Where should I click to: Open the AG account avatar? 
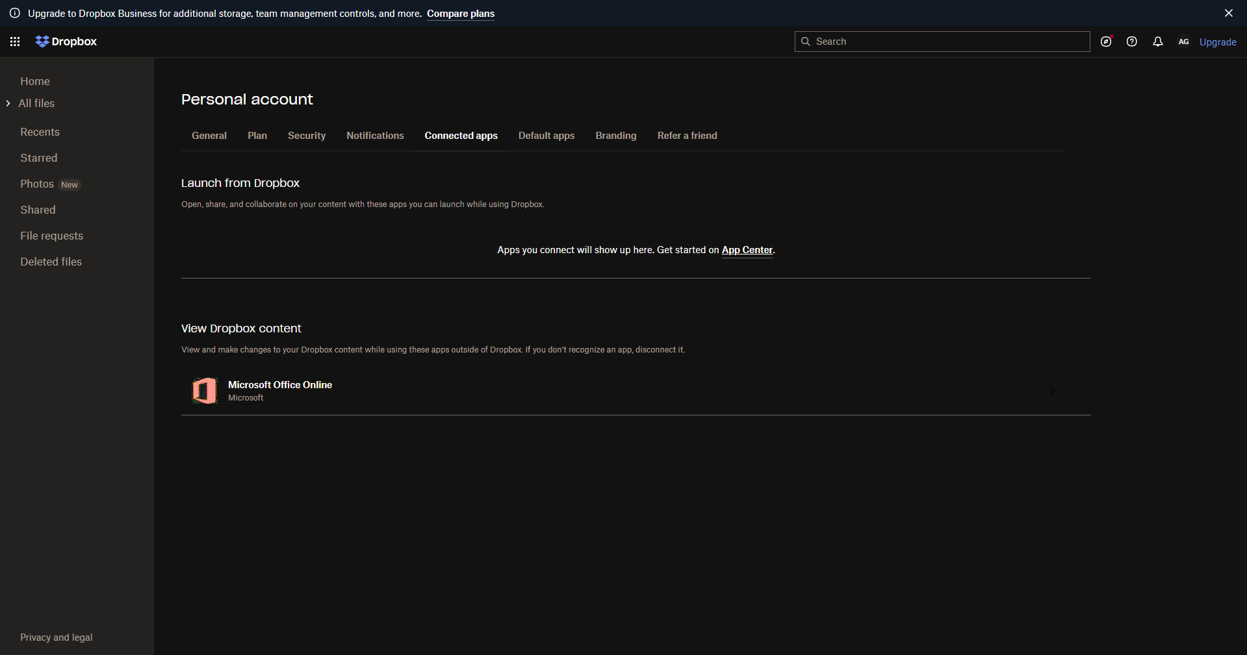[1184, 42]
